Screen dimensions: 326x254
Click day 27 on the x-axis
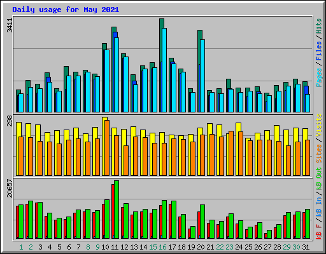pyautogui.click(x=267, y=247)
